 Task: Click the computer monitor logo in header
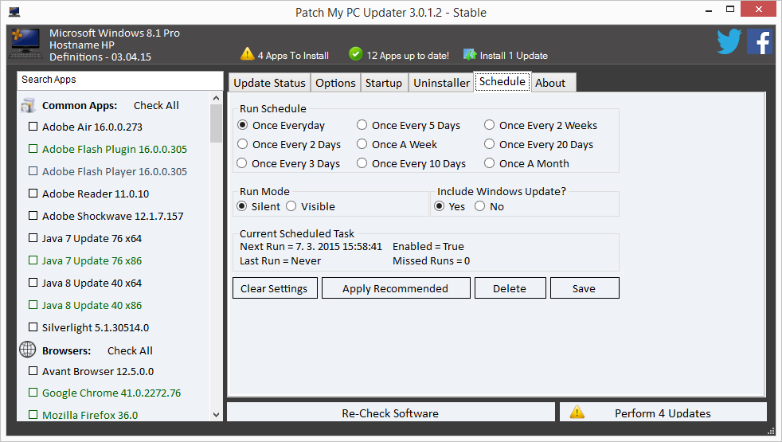pyautogui.click(x=26, y=43)
